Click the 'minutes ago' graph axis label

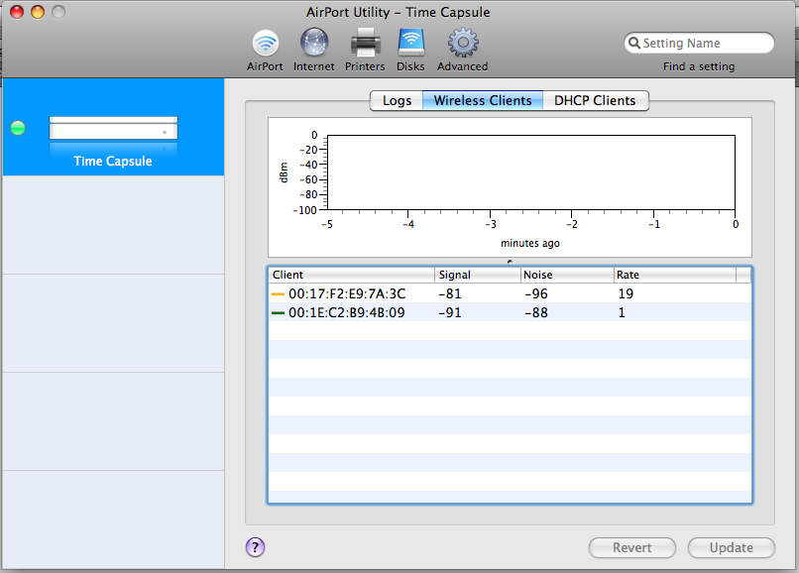click(530, 243)
